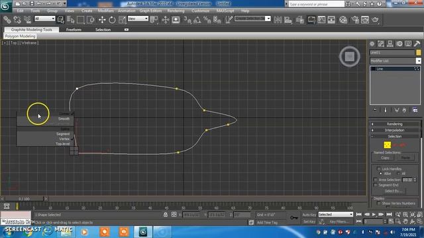
Task: Open Render Setup icon
Action: click(x=355, y=20)
